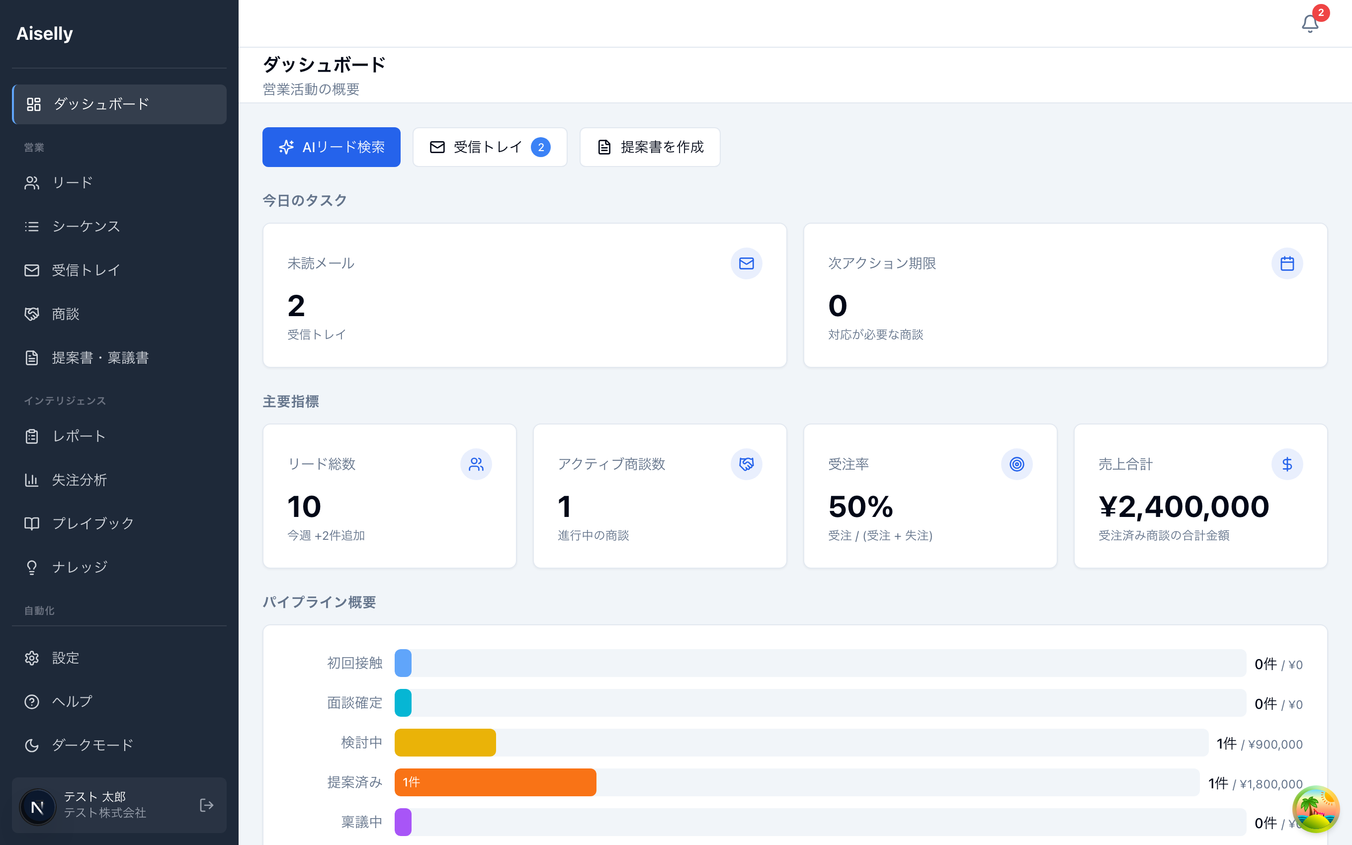Click the calendar icon in 次アクション期限 card
This screenshot has height=845, width=1352.
(1287, 263)
